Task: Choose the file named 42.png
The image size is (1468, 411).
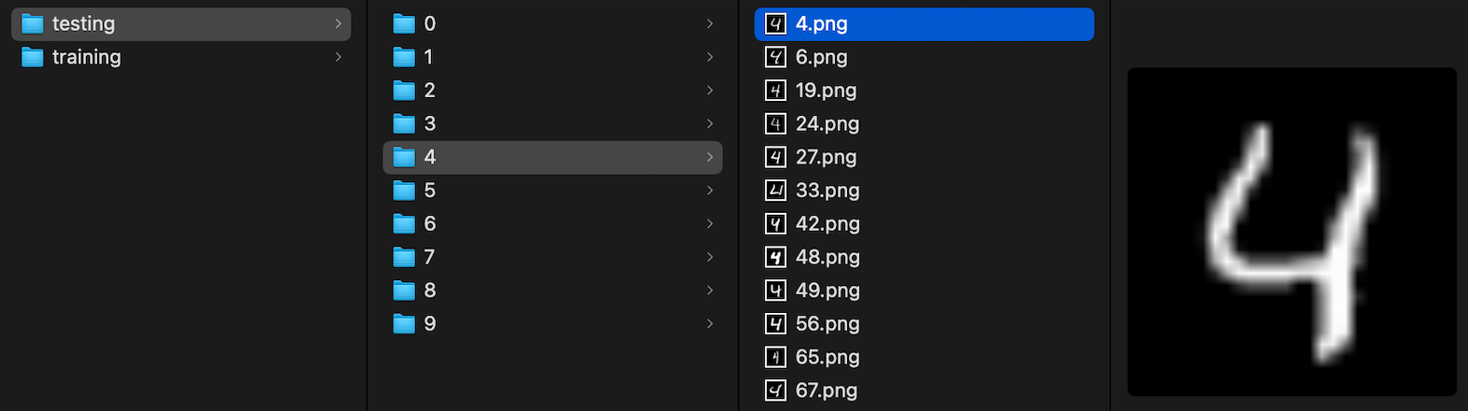Action: pos(924,224)
